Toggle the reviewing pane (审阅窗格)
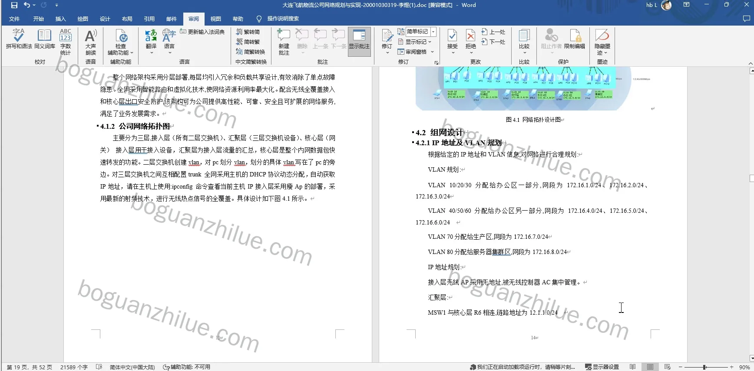754x371 pixels. tap(413, 52)
